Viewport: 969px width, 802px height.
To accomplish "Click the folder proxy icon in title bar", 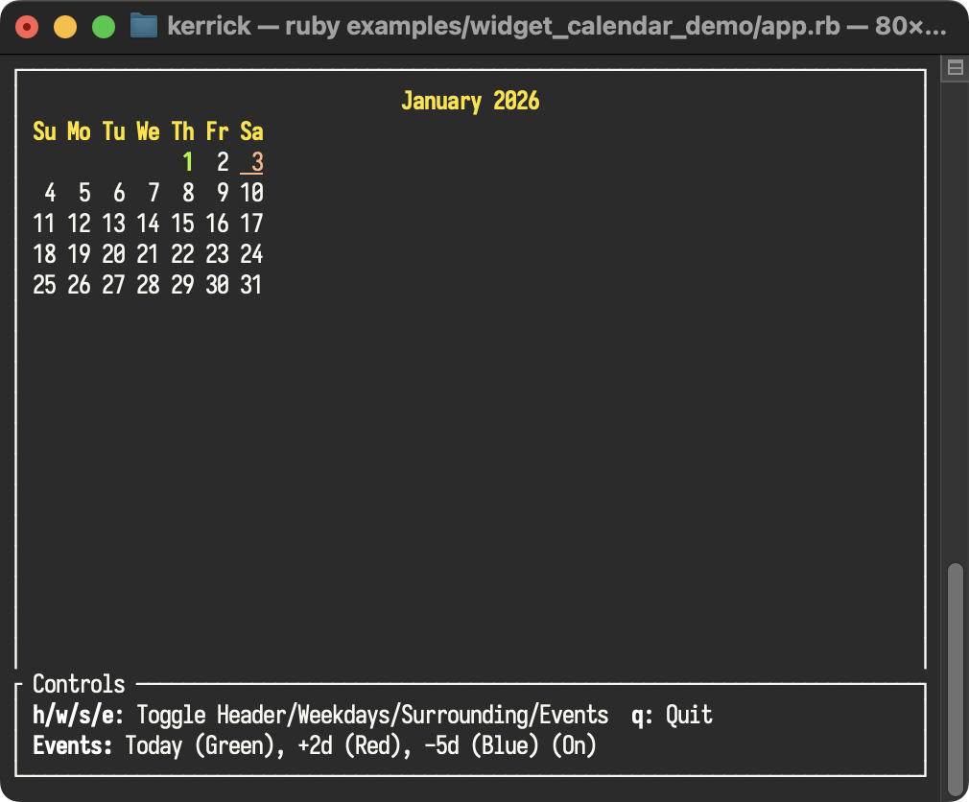I will pyautogui.click(x=143, y=26).
